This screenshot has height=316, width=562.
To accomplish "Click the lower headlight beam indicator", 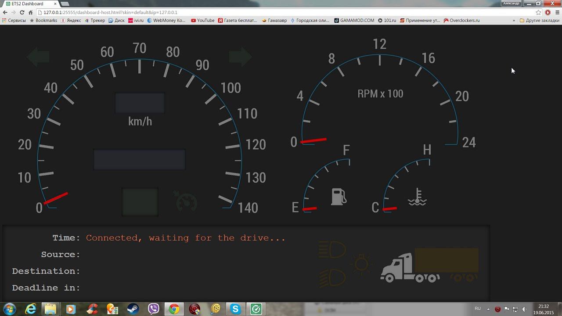I will click(x=331, y=278).
